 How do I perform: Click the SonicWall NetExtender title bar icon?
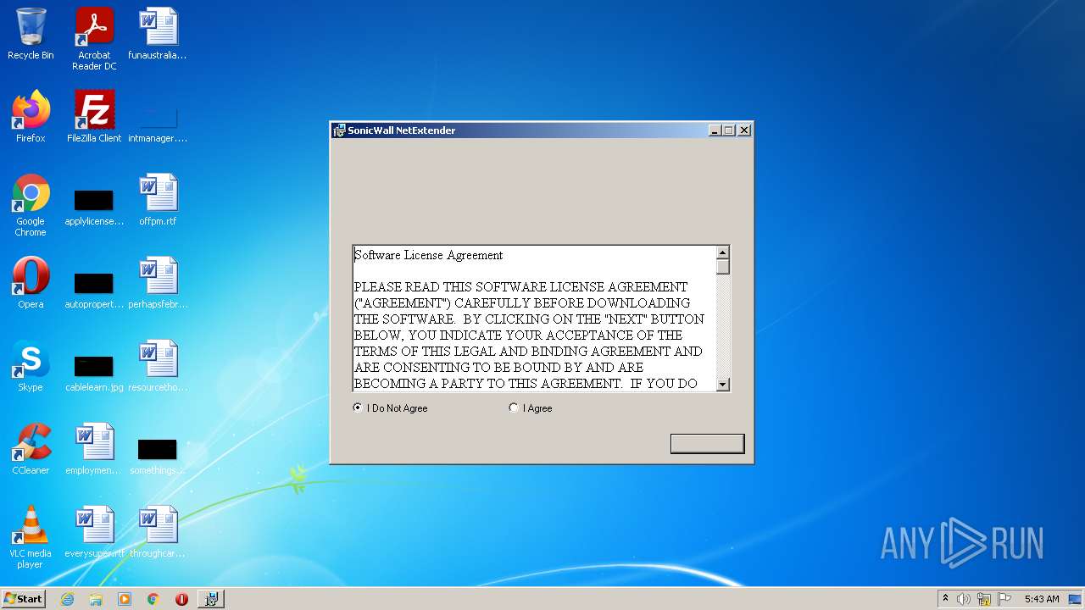340,130
